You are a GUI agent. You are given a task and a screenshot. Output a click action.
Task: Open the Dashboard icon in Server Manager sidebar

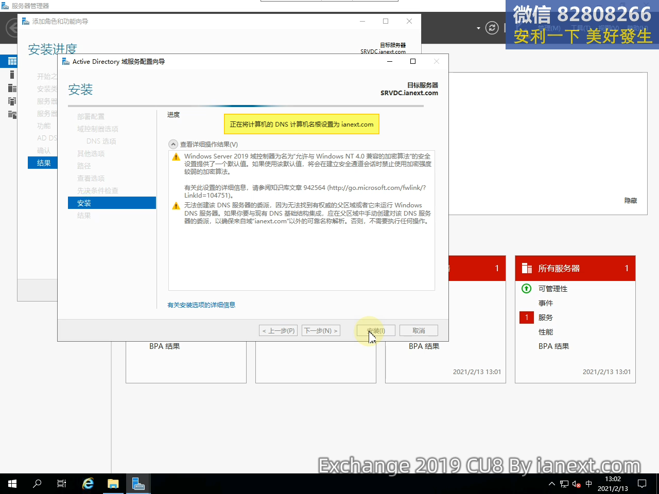[12, 61]
